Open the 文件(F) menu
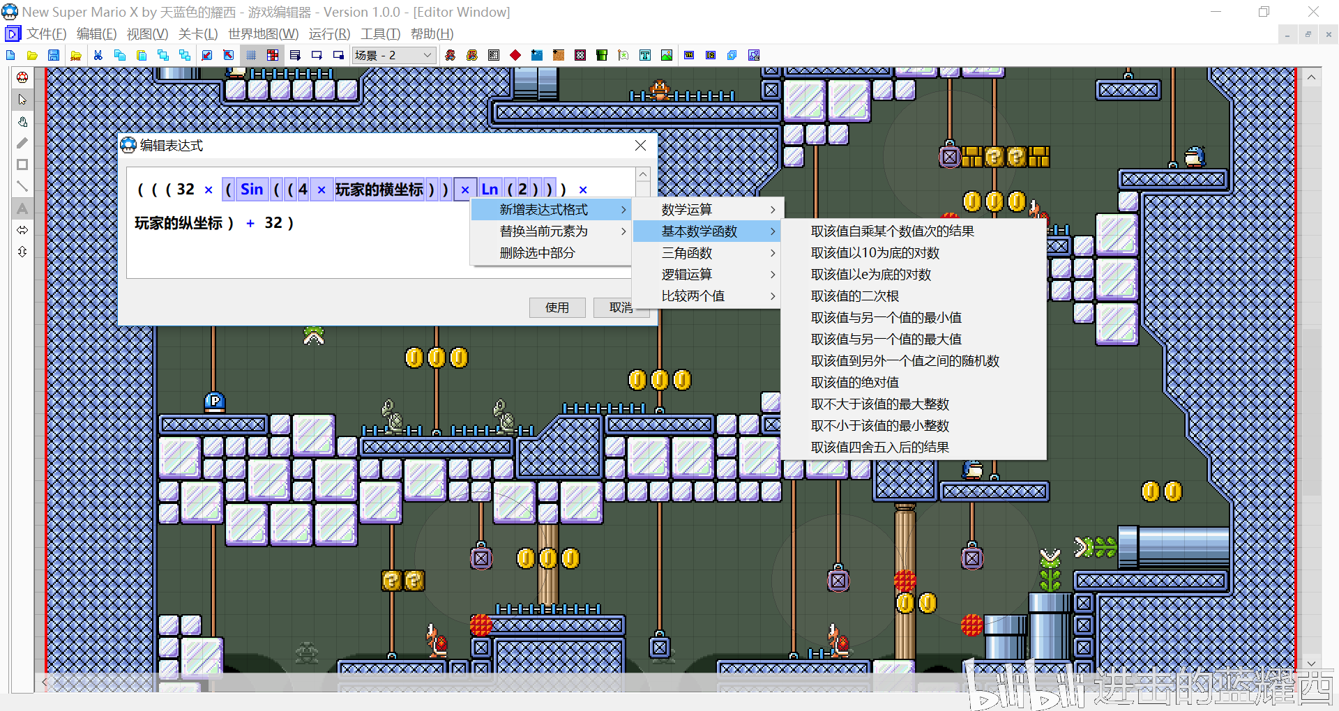Screen dimensions: 1339x711 (46, 34)
